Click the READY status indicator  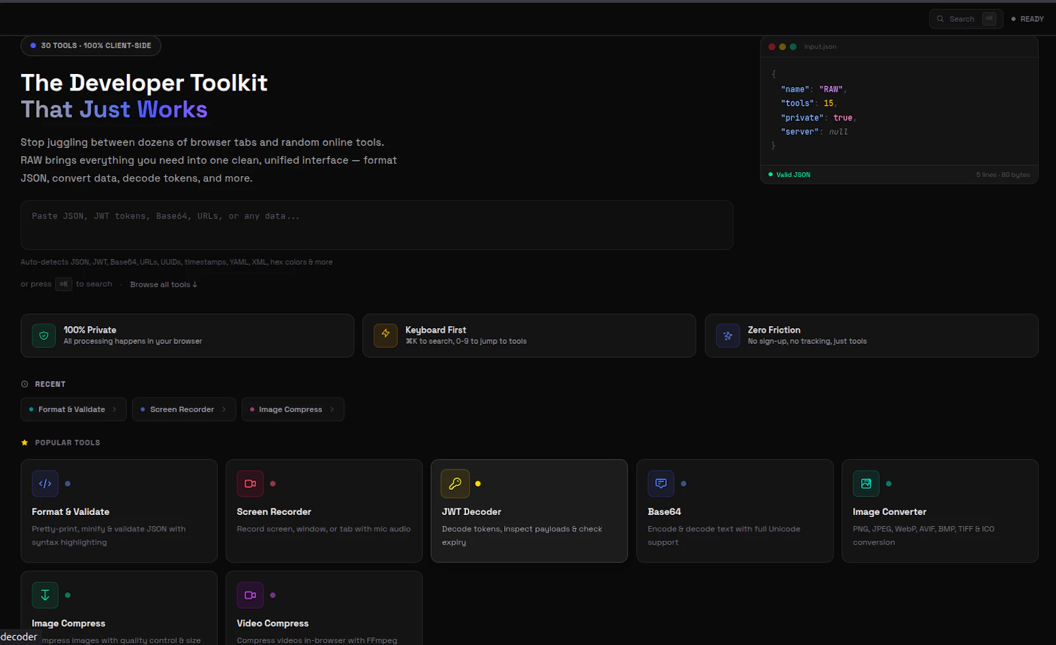[x=1028, y=19]
